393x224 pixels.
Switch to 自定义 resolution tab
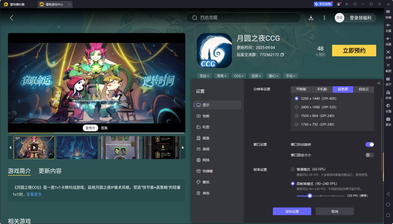click(x=364, y=89)
